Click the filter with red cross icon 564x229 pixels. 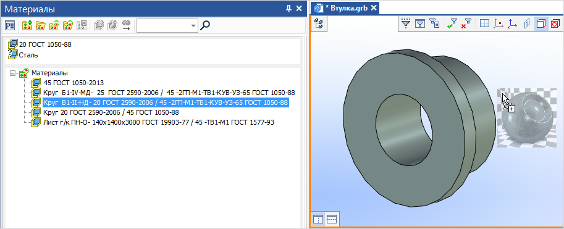click(x=466, y=23)
